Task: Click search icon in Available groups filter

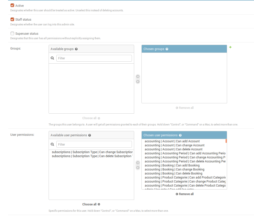Action: [x=52, y=58]
